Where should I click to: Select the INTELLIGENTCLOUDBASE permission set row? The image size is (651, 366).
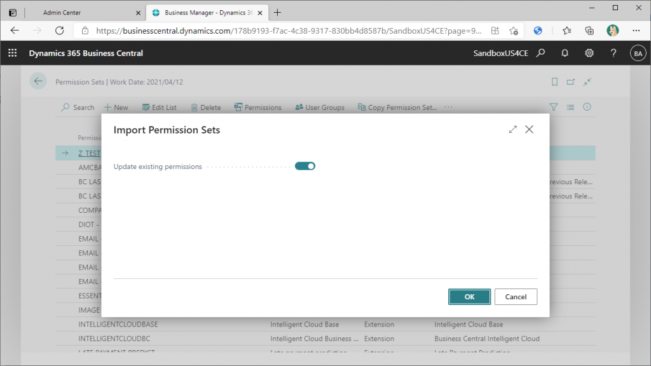325,325
